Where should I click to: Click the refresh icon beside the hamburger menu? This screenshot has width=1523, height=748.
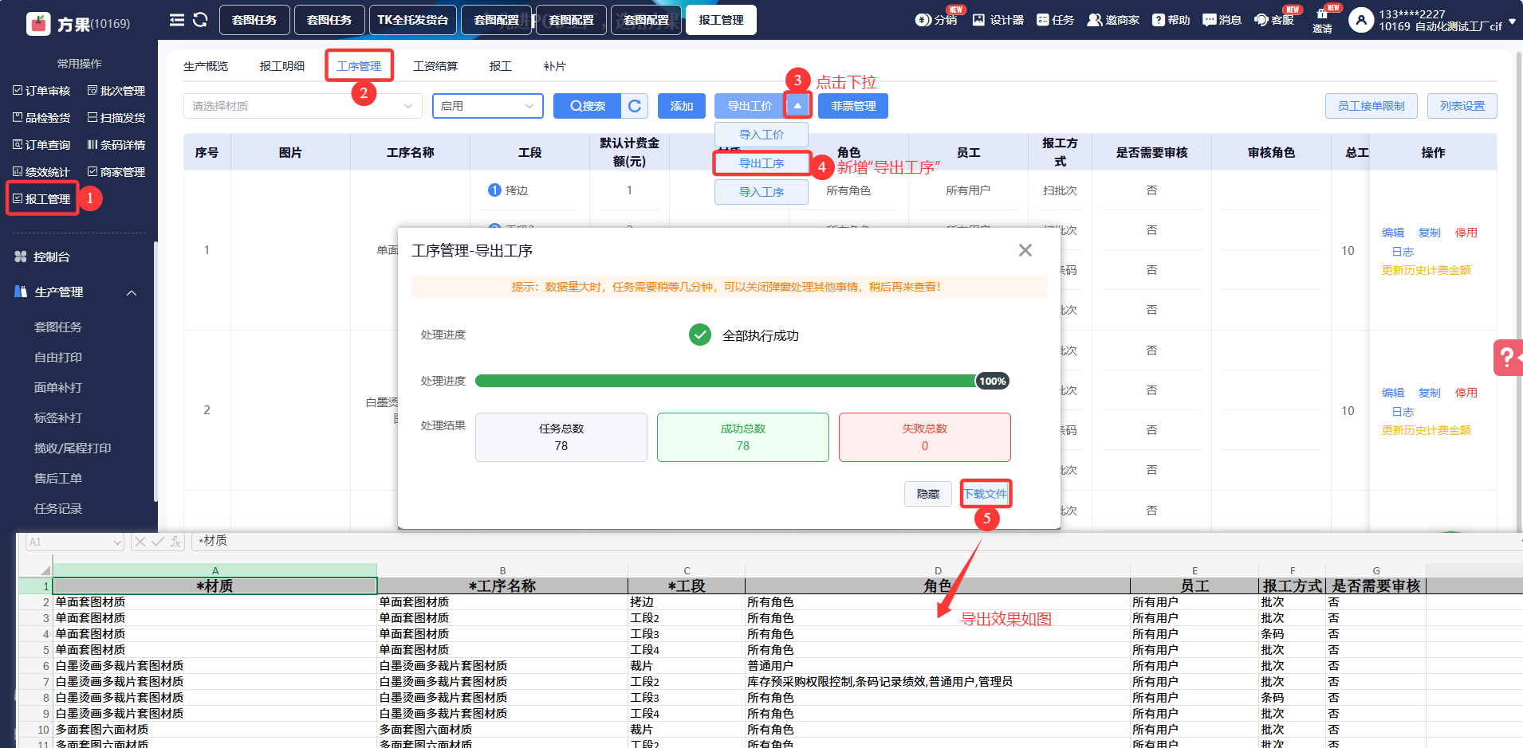coord(200,20)
